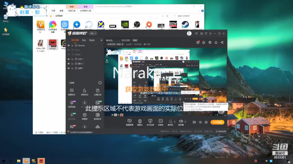
Task: Switch to the second scene tab
Action: pos(84,40)
